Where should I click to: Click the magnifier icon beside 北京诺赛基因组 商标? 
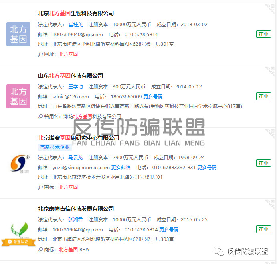point(40,187)
